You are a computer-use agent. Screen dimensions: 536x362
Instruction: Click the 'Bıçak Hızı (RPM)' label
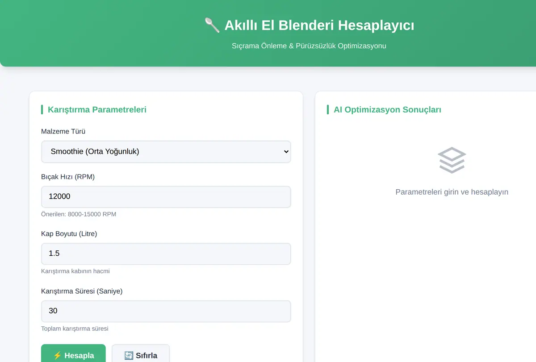(68, 177)
